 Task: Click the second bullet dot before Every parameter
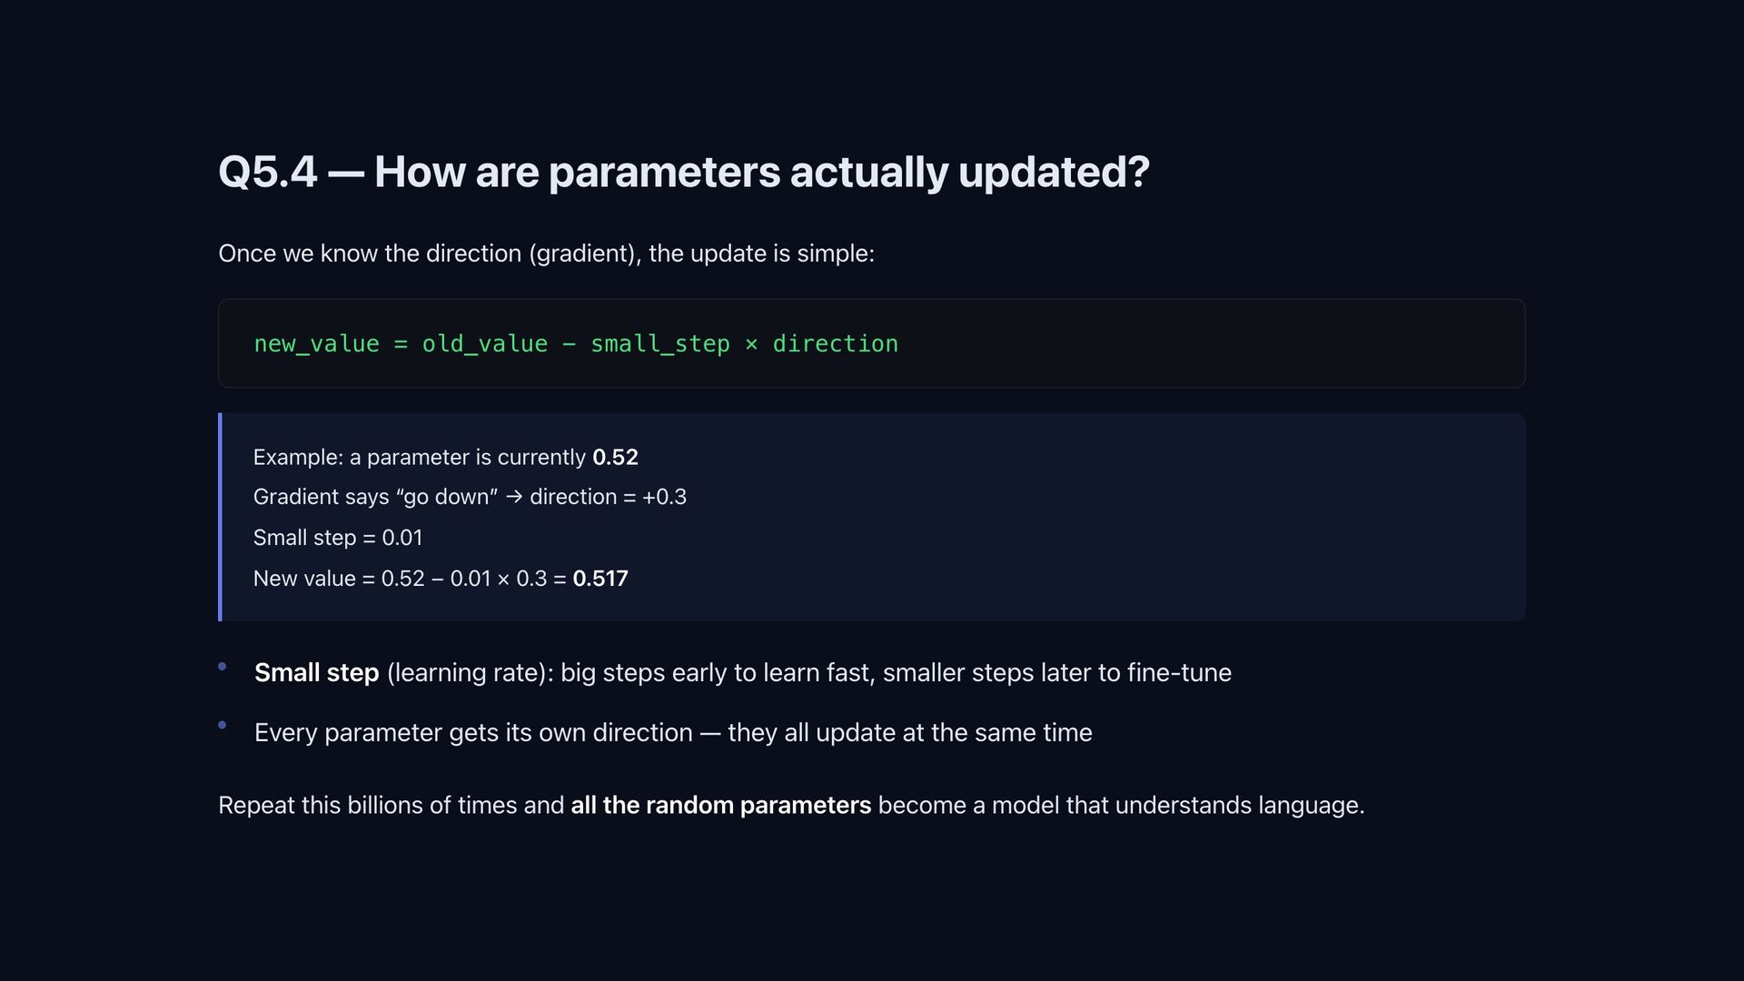point(223,725)
